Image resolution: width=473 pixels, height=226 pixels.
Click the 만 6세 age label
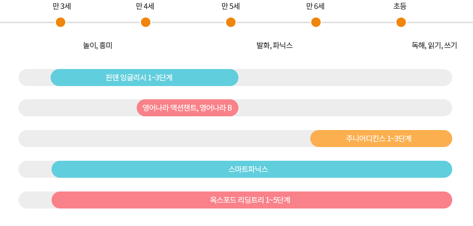pos(315,6)
